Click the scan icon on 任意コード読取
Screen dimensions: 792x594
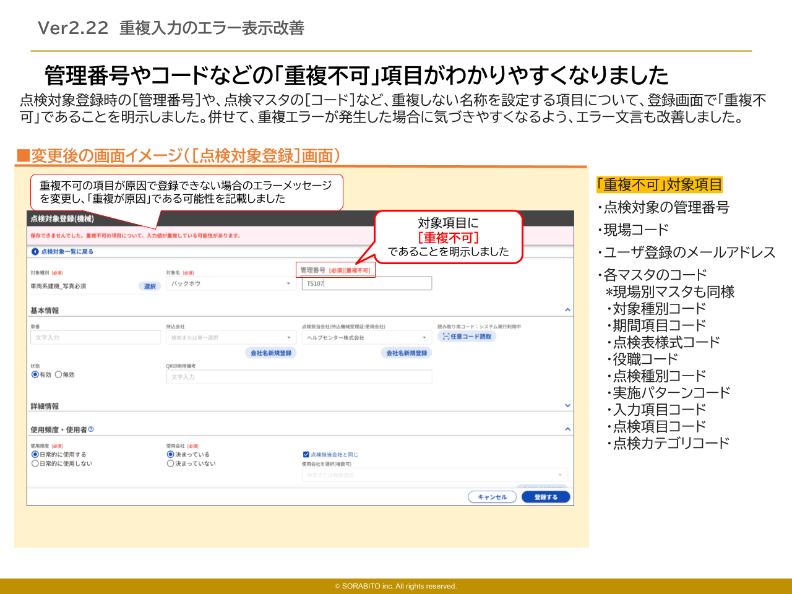point(445,337)
